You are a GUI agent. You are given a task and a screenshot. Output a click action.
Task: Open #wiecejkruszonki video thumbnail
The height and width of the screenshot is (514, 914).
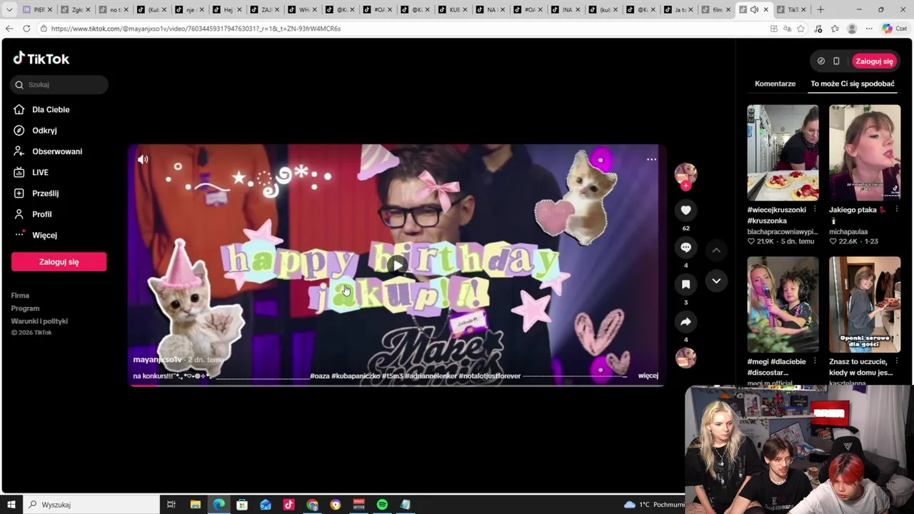point(783,153)
